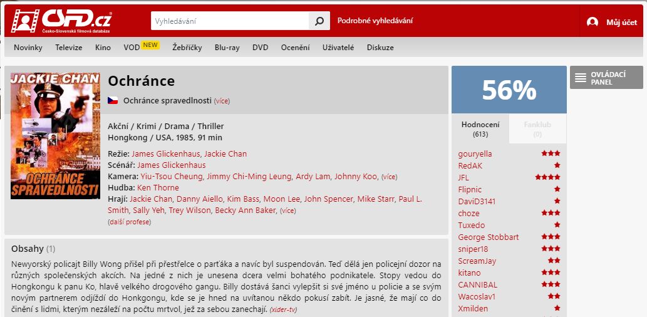647x317 pixels.
Task: Open Diskuze discussions section
Action: coord(380,48)
